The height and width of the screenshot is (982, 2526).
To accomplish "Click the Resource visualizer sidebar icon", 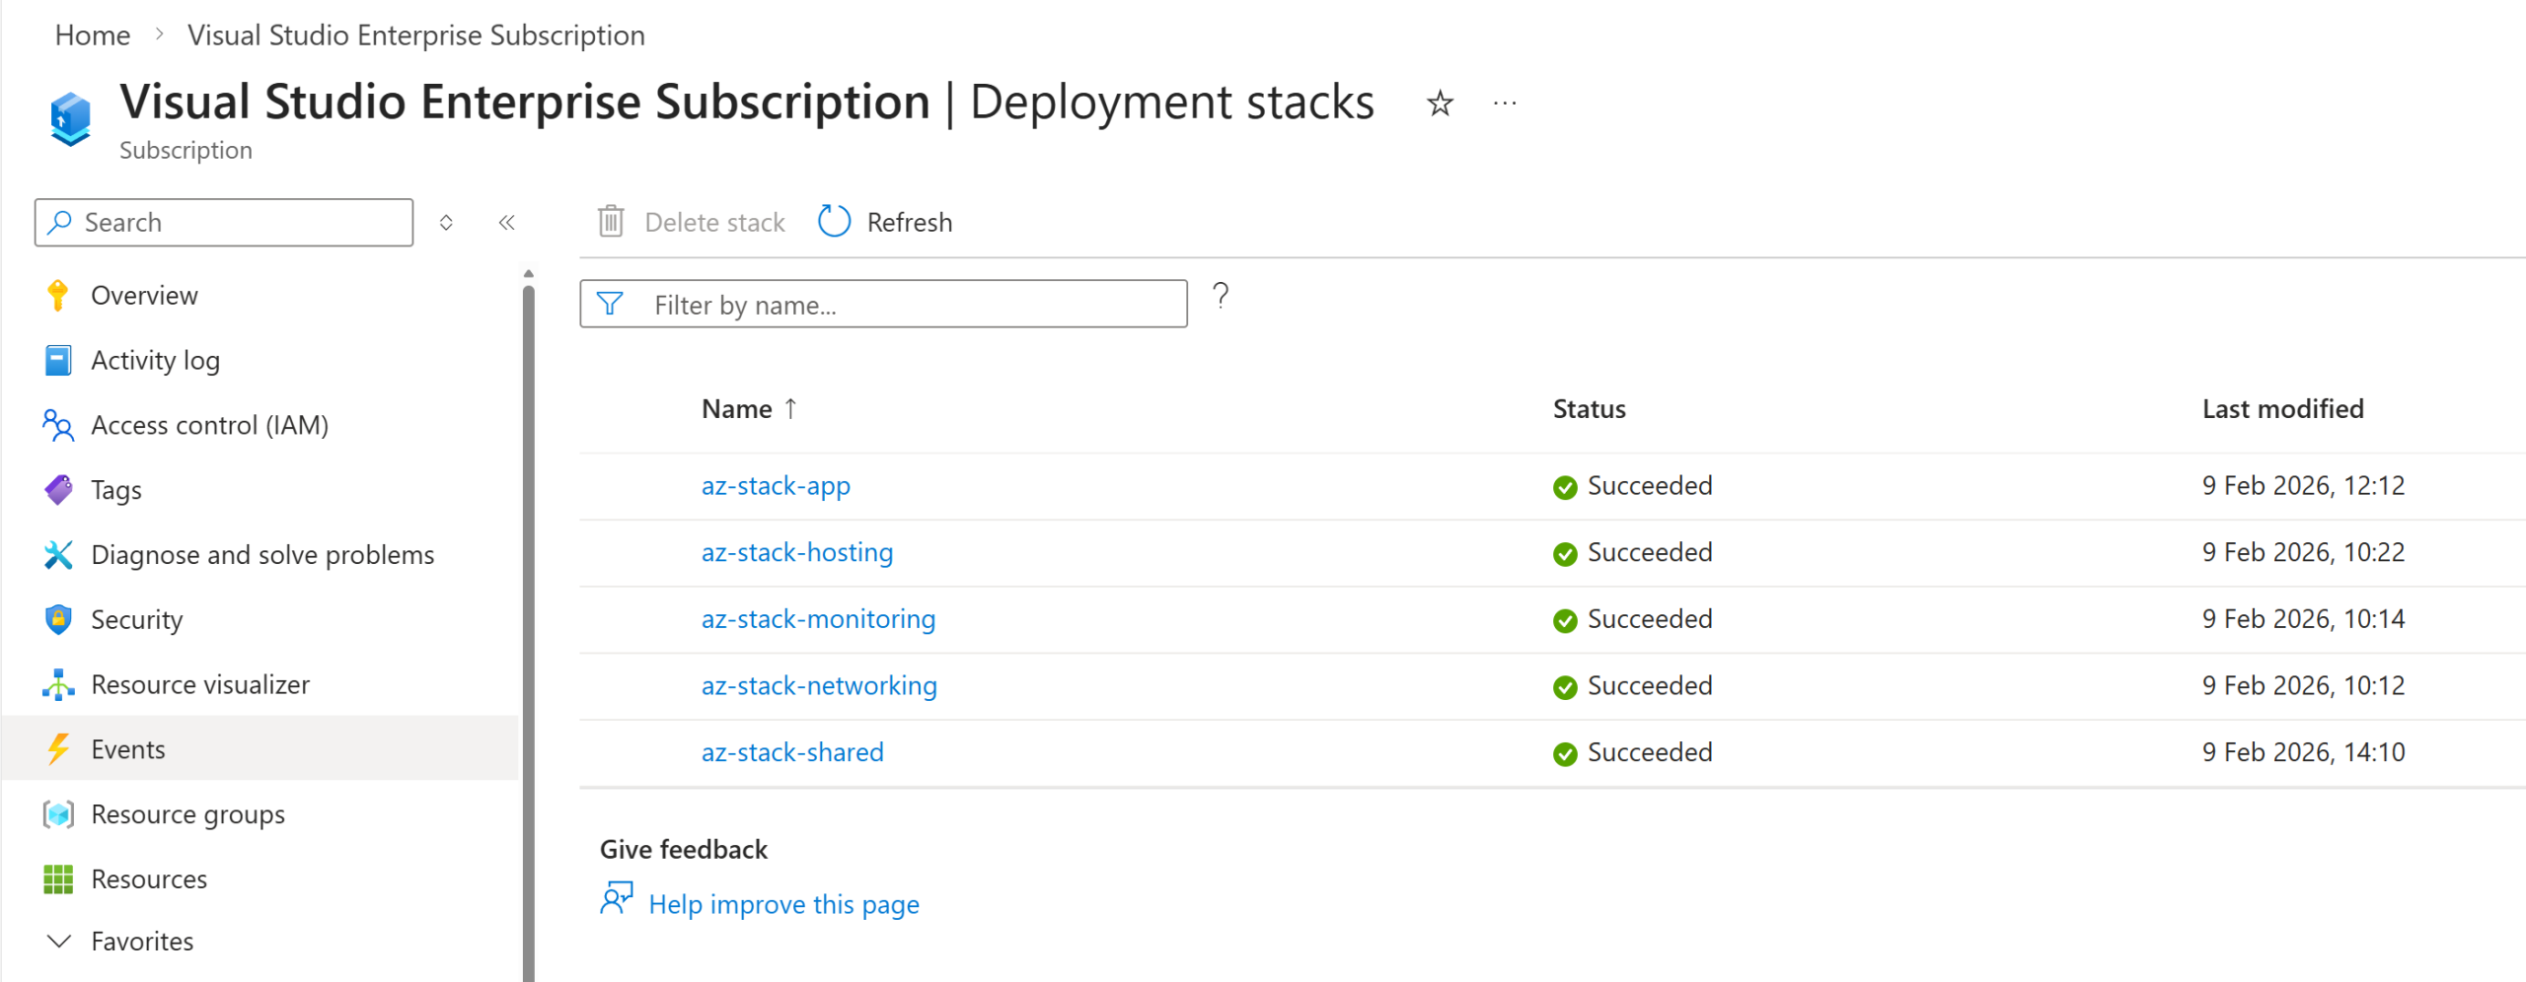I will (58, 685).
